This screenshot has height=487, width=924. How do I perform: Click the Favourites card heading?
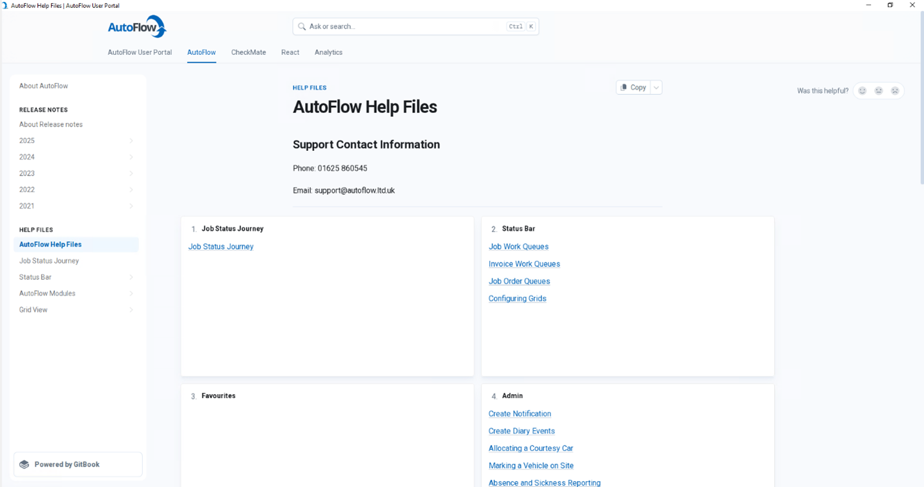point(218,396)
